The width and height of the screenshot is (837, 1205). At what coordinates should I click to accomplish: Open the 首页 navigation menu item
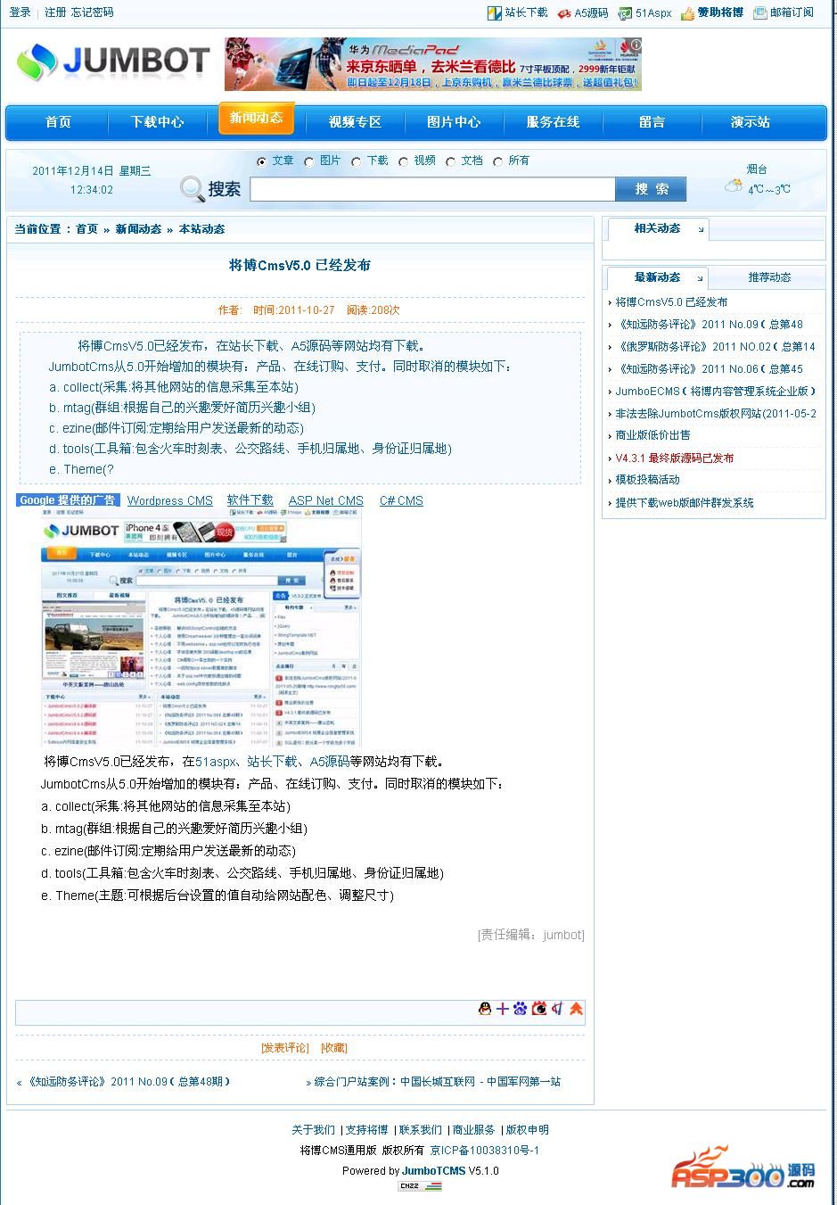[x=58, y=122]
